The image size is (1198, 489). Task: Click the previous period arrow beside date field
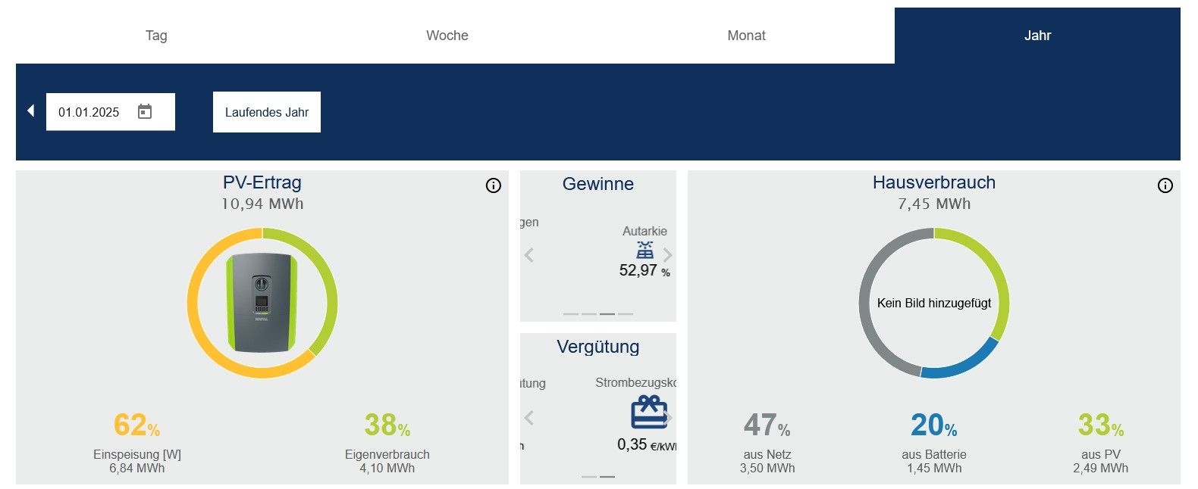pyautogui.click(x=30, y=111)
